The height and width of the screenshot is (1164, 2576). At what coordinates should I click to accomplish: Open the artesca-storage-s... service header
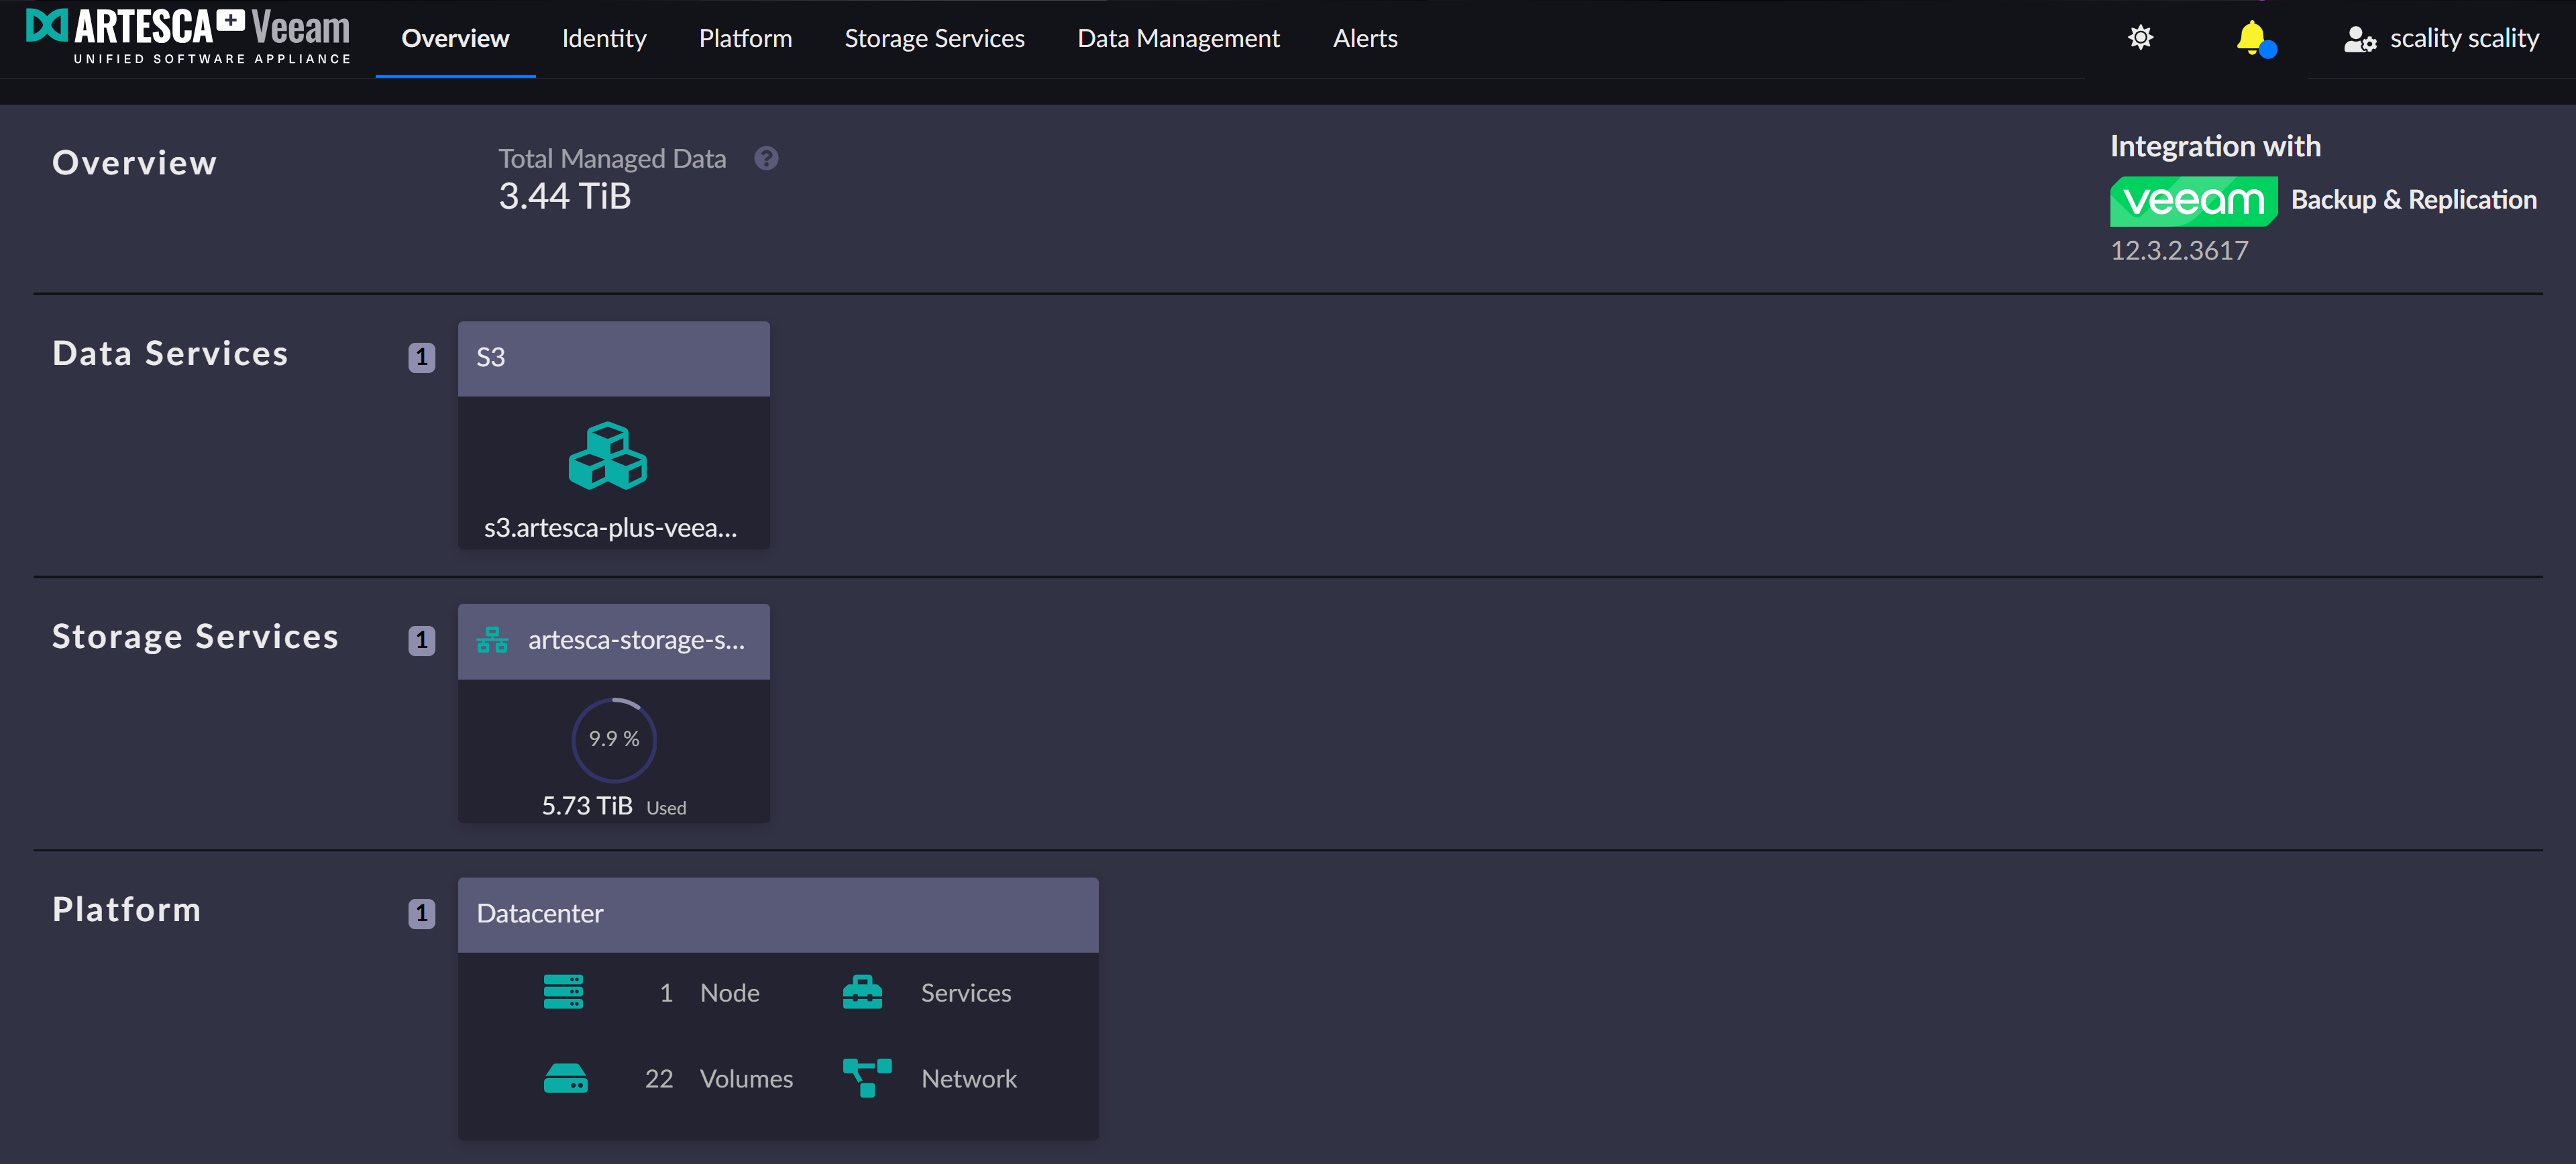pyautogui.click(x=636, y=640)
